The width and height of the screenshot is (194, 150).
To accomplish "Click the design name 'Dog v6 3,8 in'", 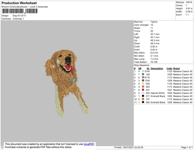I will click(19, 16).
